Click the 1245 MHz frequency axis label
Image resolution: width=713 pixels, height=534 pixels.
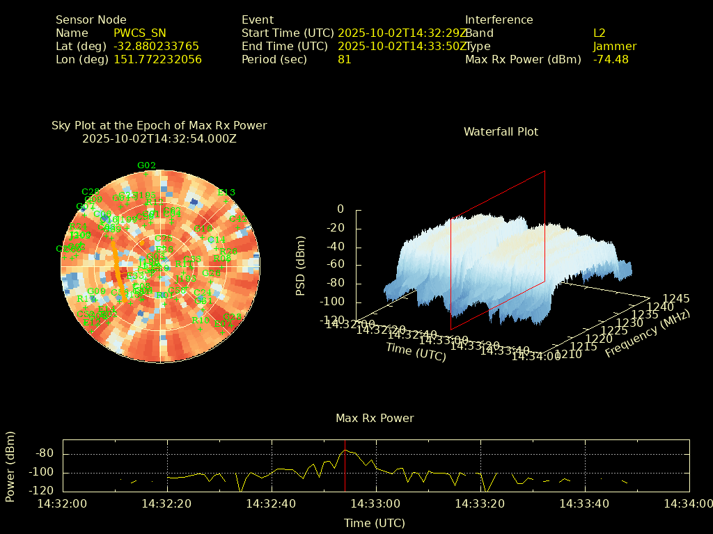coord(676,298)
